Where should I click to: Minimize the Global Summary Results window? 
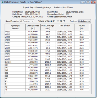pos(83,2)
